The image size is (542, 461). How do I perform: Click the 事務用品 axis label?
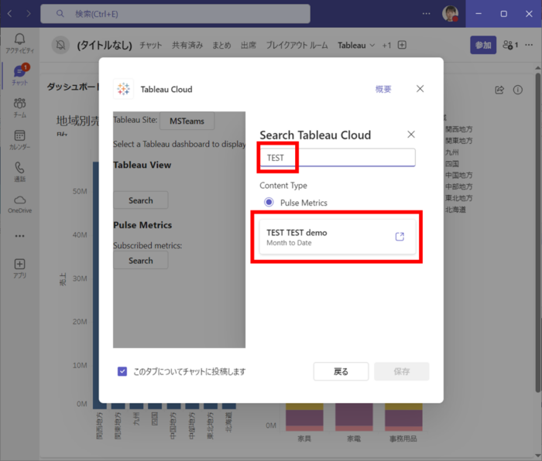coord(403,439)
